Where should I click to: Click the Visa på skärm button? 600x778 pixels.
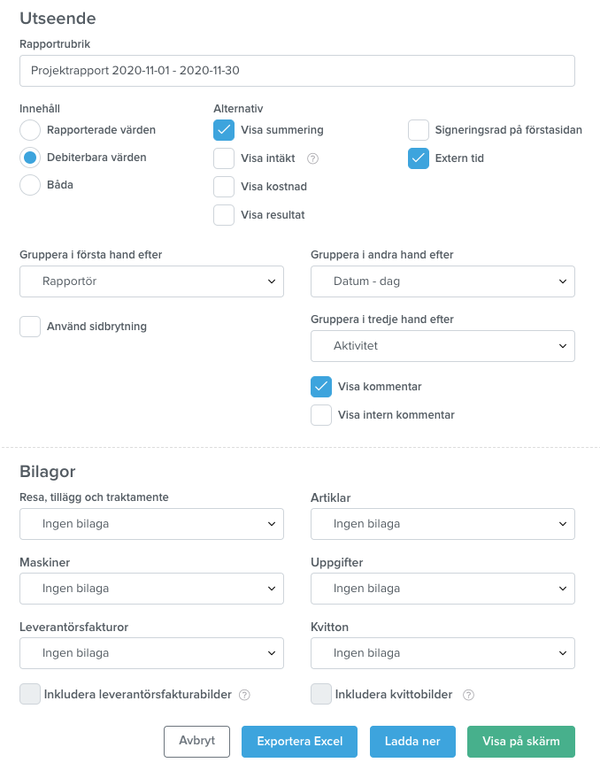(521, 742)
